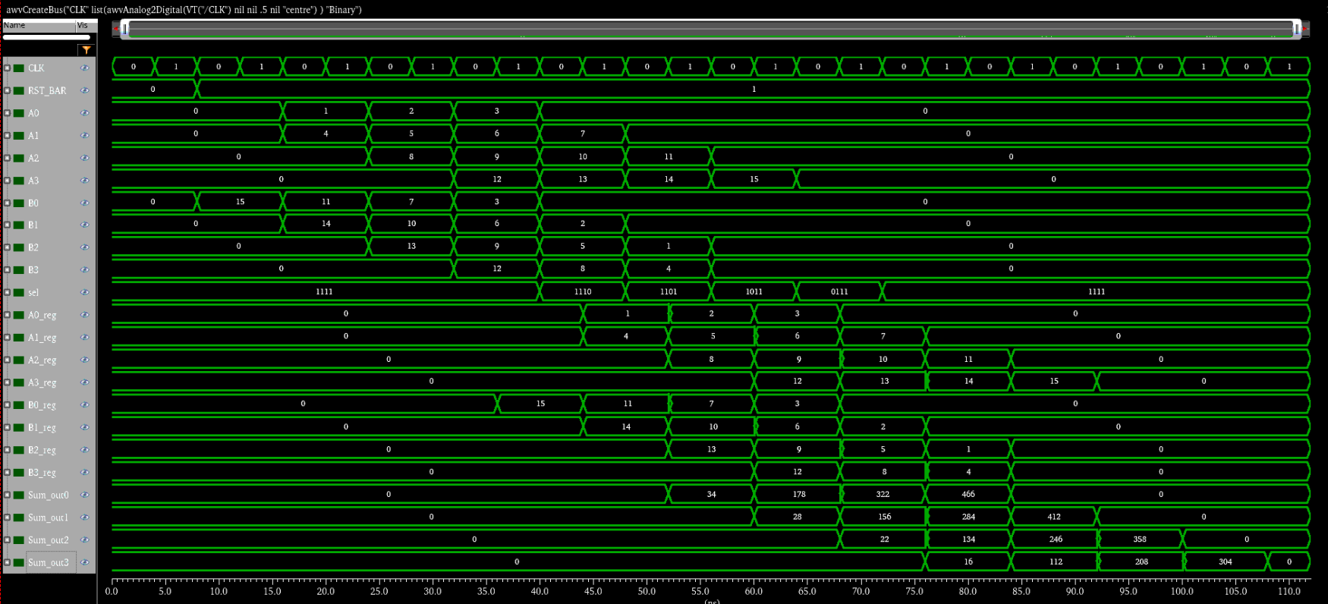Viewport: 1328px width, 604px height.
Task: Click the green bus icon for A1_reg
Action: tap(19, 338)
